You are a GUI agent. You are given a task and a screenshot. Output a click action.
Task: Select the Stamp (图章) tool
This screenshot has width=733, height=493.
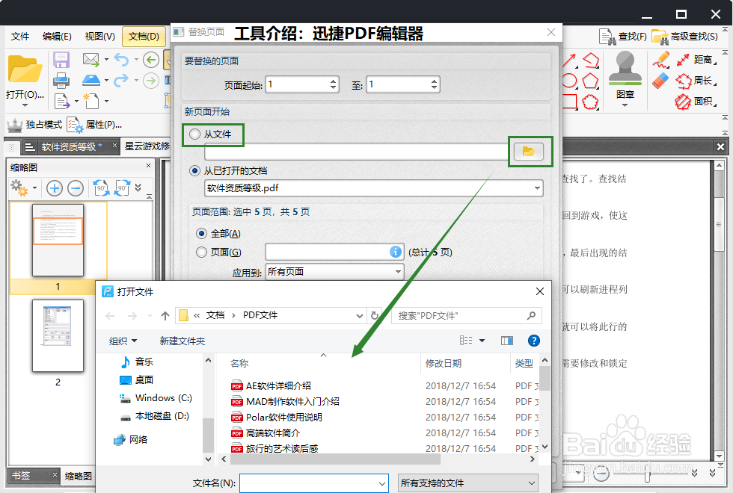click(625, 75)
